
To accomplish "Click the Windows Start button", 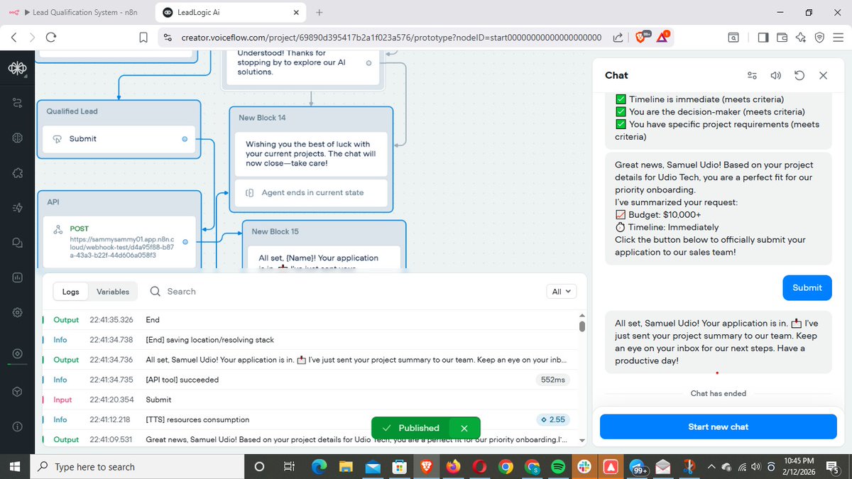I will click(x=14, y=467).
